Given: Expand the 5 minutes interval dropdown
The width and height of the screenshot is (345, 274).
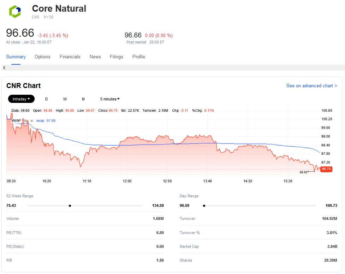Looking at the screenshot, I should click(x=110, y=99).
